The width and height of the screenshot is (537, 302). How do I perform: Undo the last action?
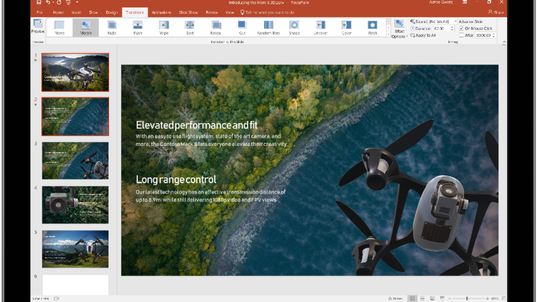[x=48, y=2]
